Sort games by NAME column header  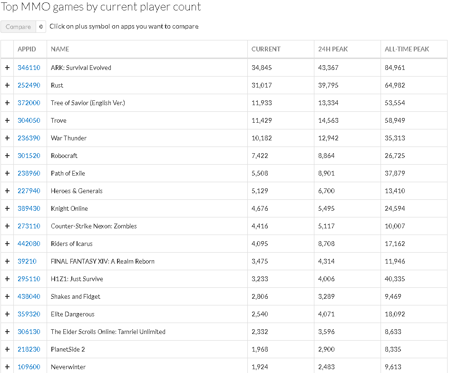pyautogui.click(x=60, y=49)
